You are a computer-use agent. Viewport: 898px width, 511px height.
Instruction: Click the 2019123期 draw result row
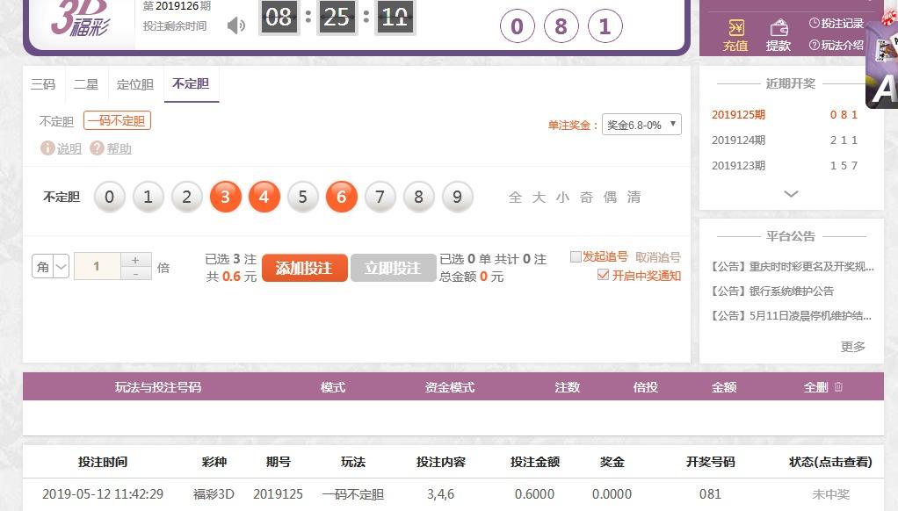tap(785, 165)
